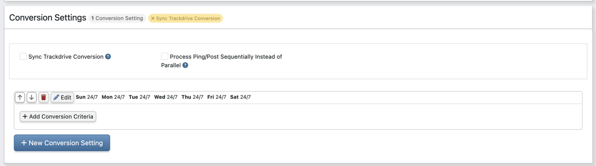Click the Conversion Settings section heading
Screen dimensions: 596x166
click(48, 18)
